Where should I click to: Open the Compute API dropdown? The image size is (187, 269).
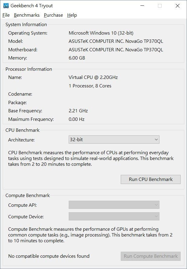[114, 205]
